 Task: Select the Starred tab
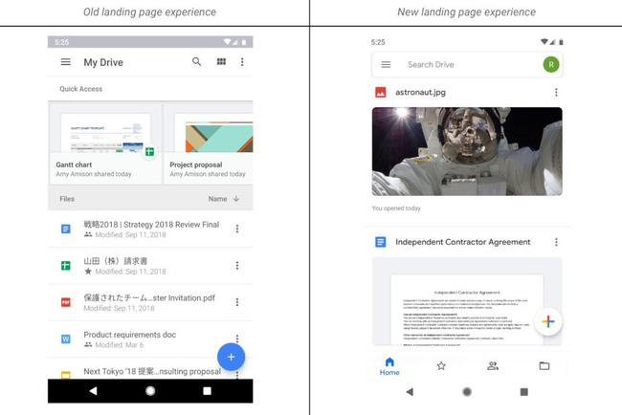coord(441,366)
